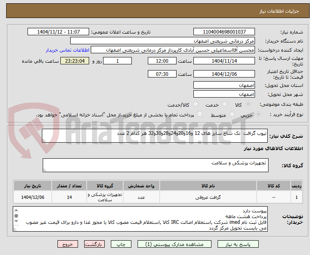Select the 'خدمت' radio button
Image resolution: width=310 pixels, height=255 pixels.
coord(225,104)
